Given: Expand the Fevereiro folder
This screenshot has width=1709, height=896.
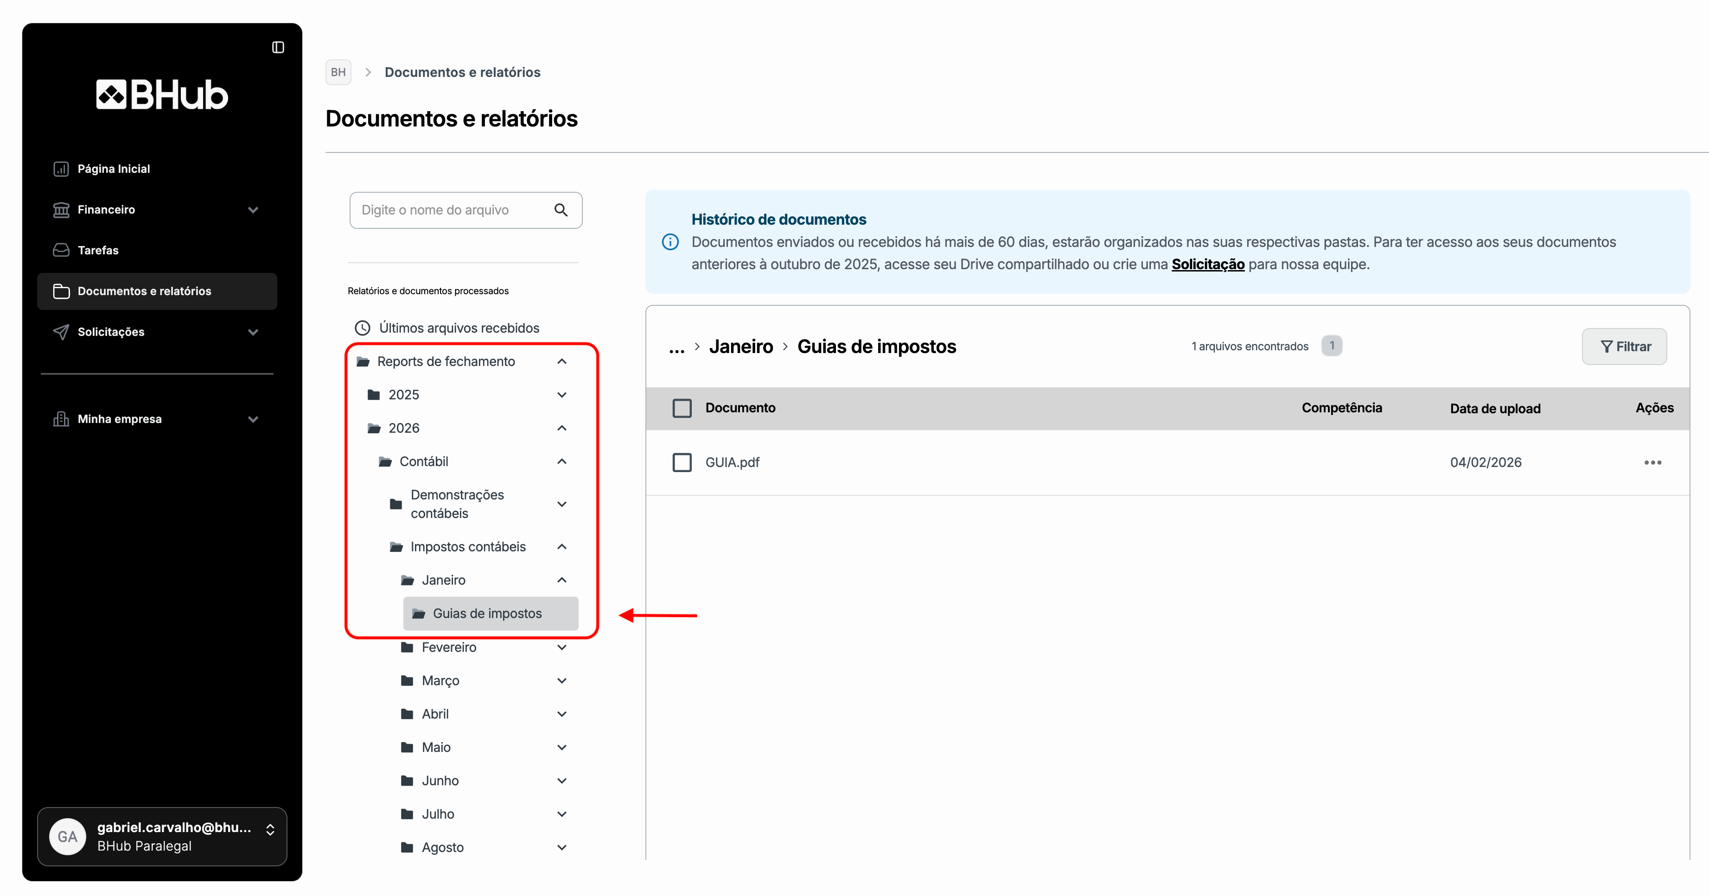Looking at the screenshot, I should 561,648.
